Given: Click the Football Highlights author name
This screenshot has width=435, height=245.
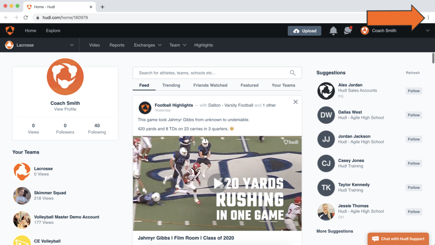Looking at the screenshot, I should 174,105.
